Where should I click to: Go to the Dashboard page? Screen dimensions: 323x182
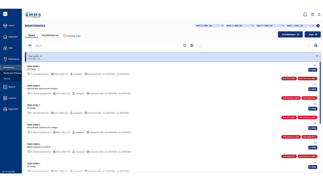click(11, 37)
